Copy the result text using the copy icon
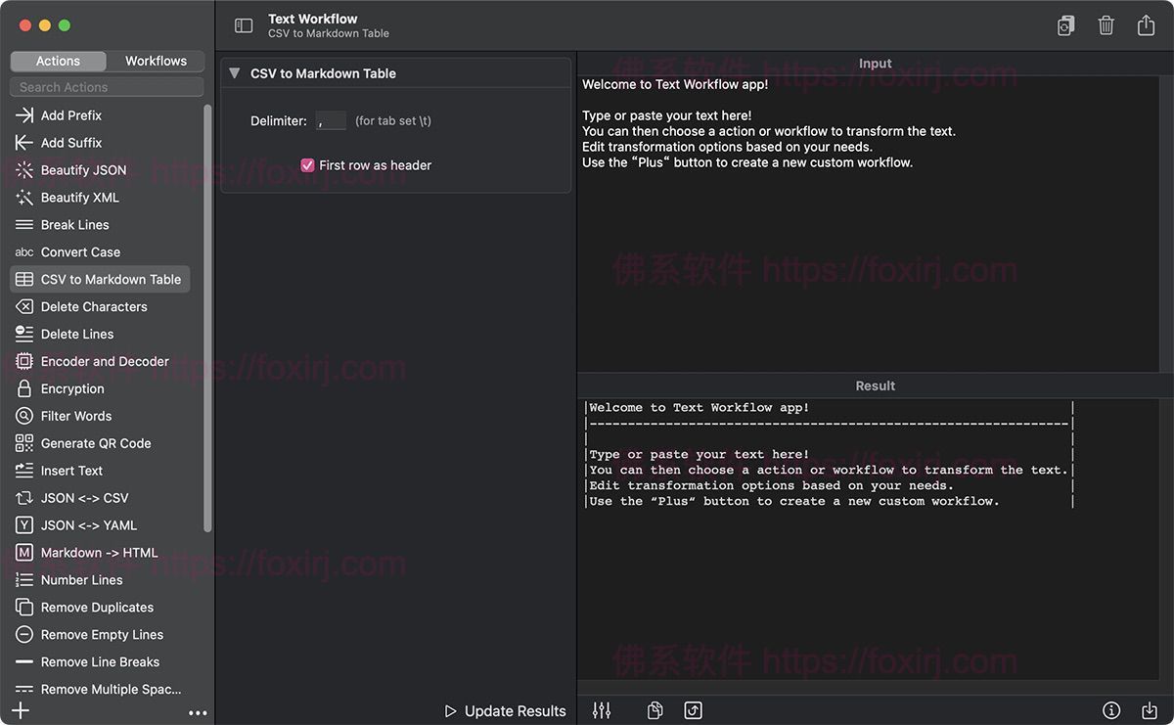 654,710
